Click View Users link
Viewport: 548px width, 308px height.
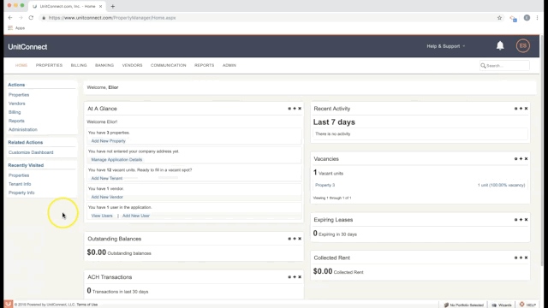tap(102, 216)
